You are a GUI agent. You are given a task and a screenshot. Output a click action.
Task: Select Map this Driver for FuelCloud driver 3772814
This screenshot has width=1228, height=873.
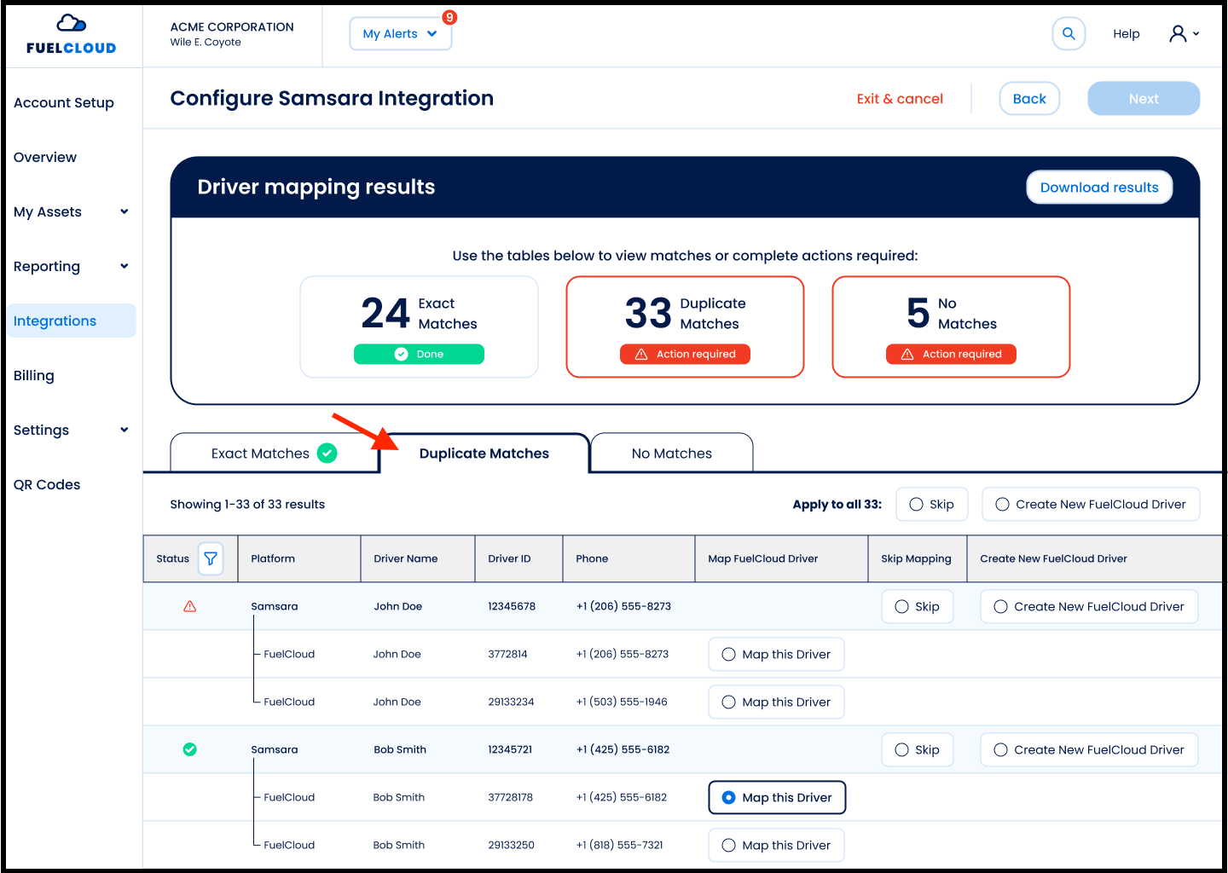(x=775, y=654)
